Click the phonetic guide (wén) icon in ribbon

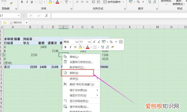coord(66,2)
